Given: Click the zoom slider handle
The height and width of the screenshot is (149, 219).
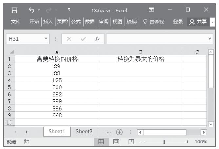Looking at the screenshot, I should click(164, 142).
